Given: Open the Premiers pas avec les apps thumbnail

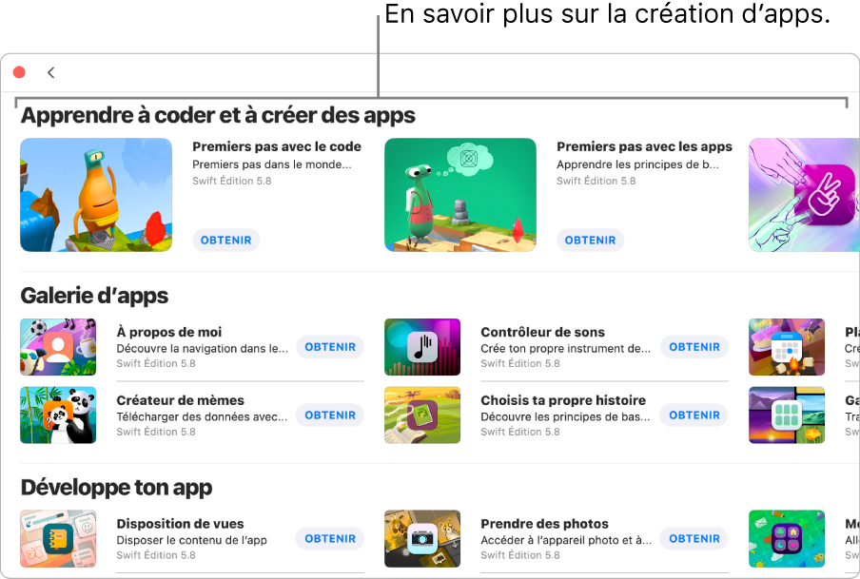Looking at the screenshot, I should tap(460, 195).
